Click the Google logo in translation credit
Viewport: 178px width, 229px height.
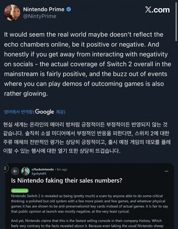pyautogui.click(x=44, y=112)
